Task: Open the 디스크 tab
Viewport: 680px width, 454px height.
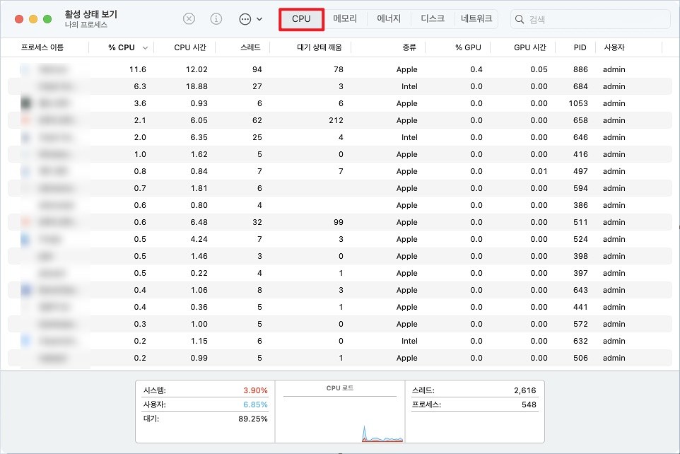Action: click(x=433, y=19)
